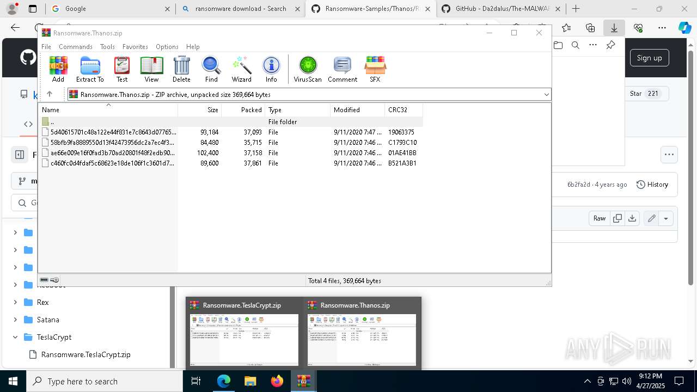Click the Star button on GitHub
The height and width of the screenshot is (392, 697).
click(644, 94)
